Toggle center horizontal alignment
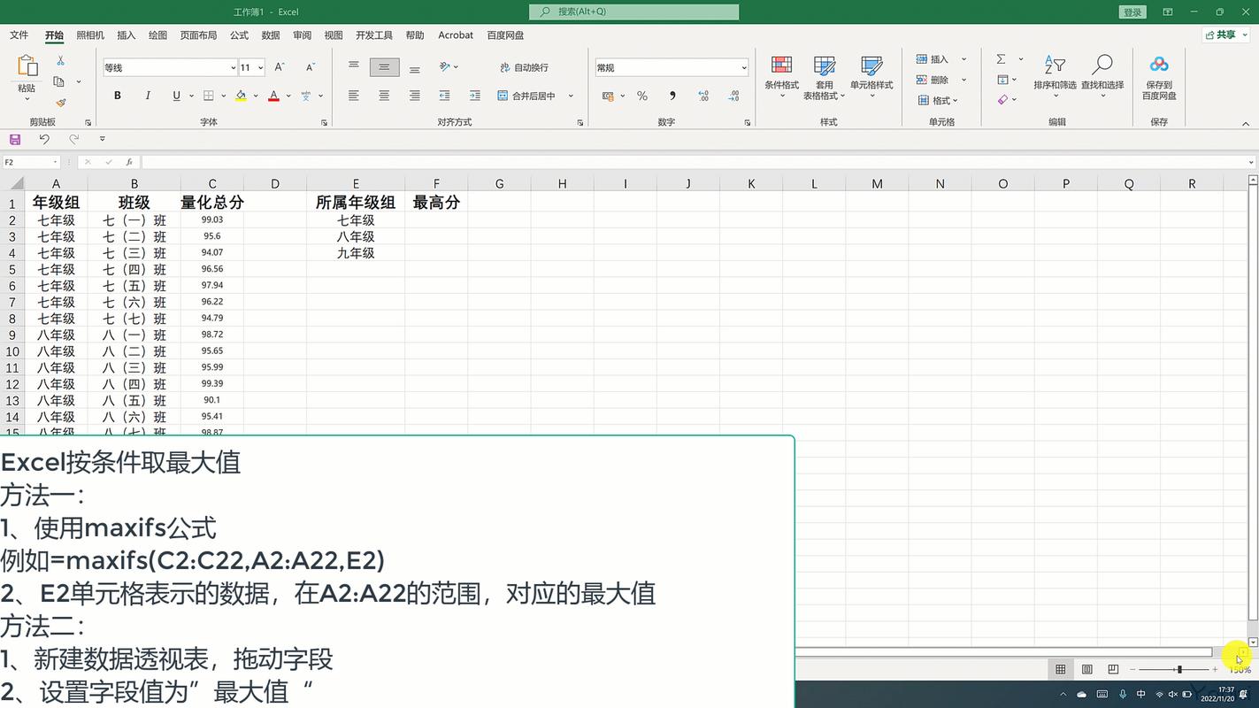 tap(384, 96)
